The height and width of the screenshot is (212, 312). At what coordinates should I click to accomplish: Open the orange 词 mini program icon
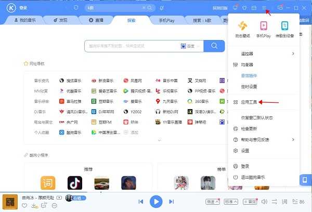tap(48, 183)
